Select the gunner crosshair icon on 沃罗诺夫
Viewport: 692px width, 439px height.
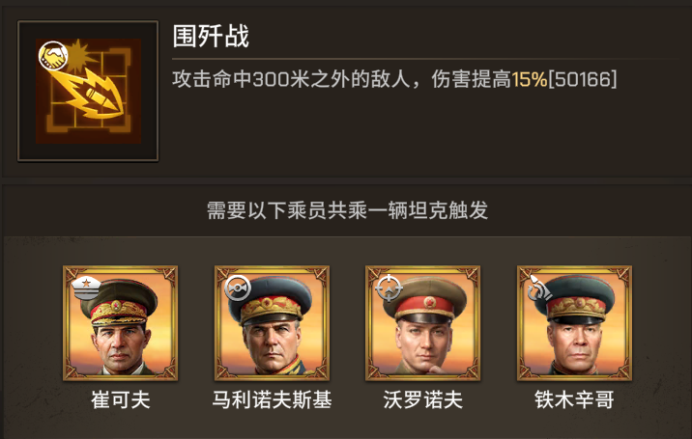coord(389,288)
